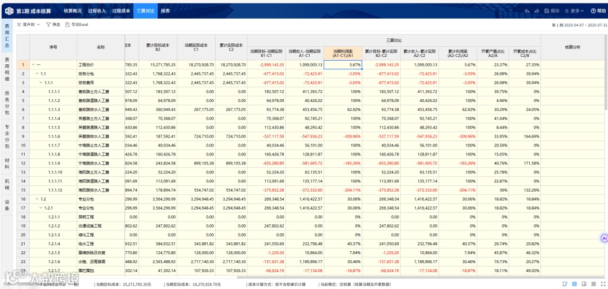Click 名称 column header
608x289 pixels.
(101, 47)
